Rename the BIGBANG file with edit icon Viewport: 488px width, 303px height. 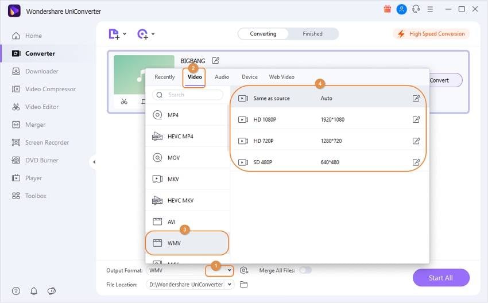(x=215, y=60)
